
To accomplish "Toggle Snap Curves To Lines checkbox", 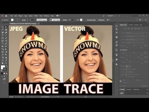I will (x=126, y=74).
